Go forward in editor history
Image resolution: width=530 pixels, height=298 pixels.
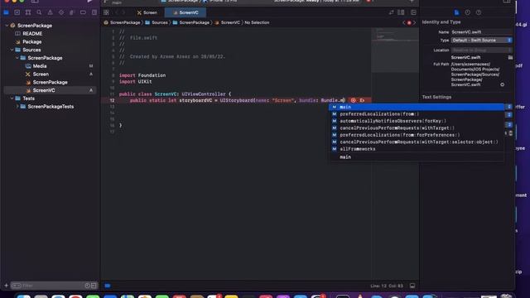(x=123, y=12)
